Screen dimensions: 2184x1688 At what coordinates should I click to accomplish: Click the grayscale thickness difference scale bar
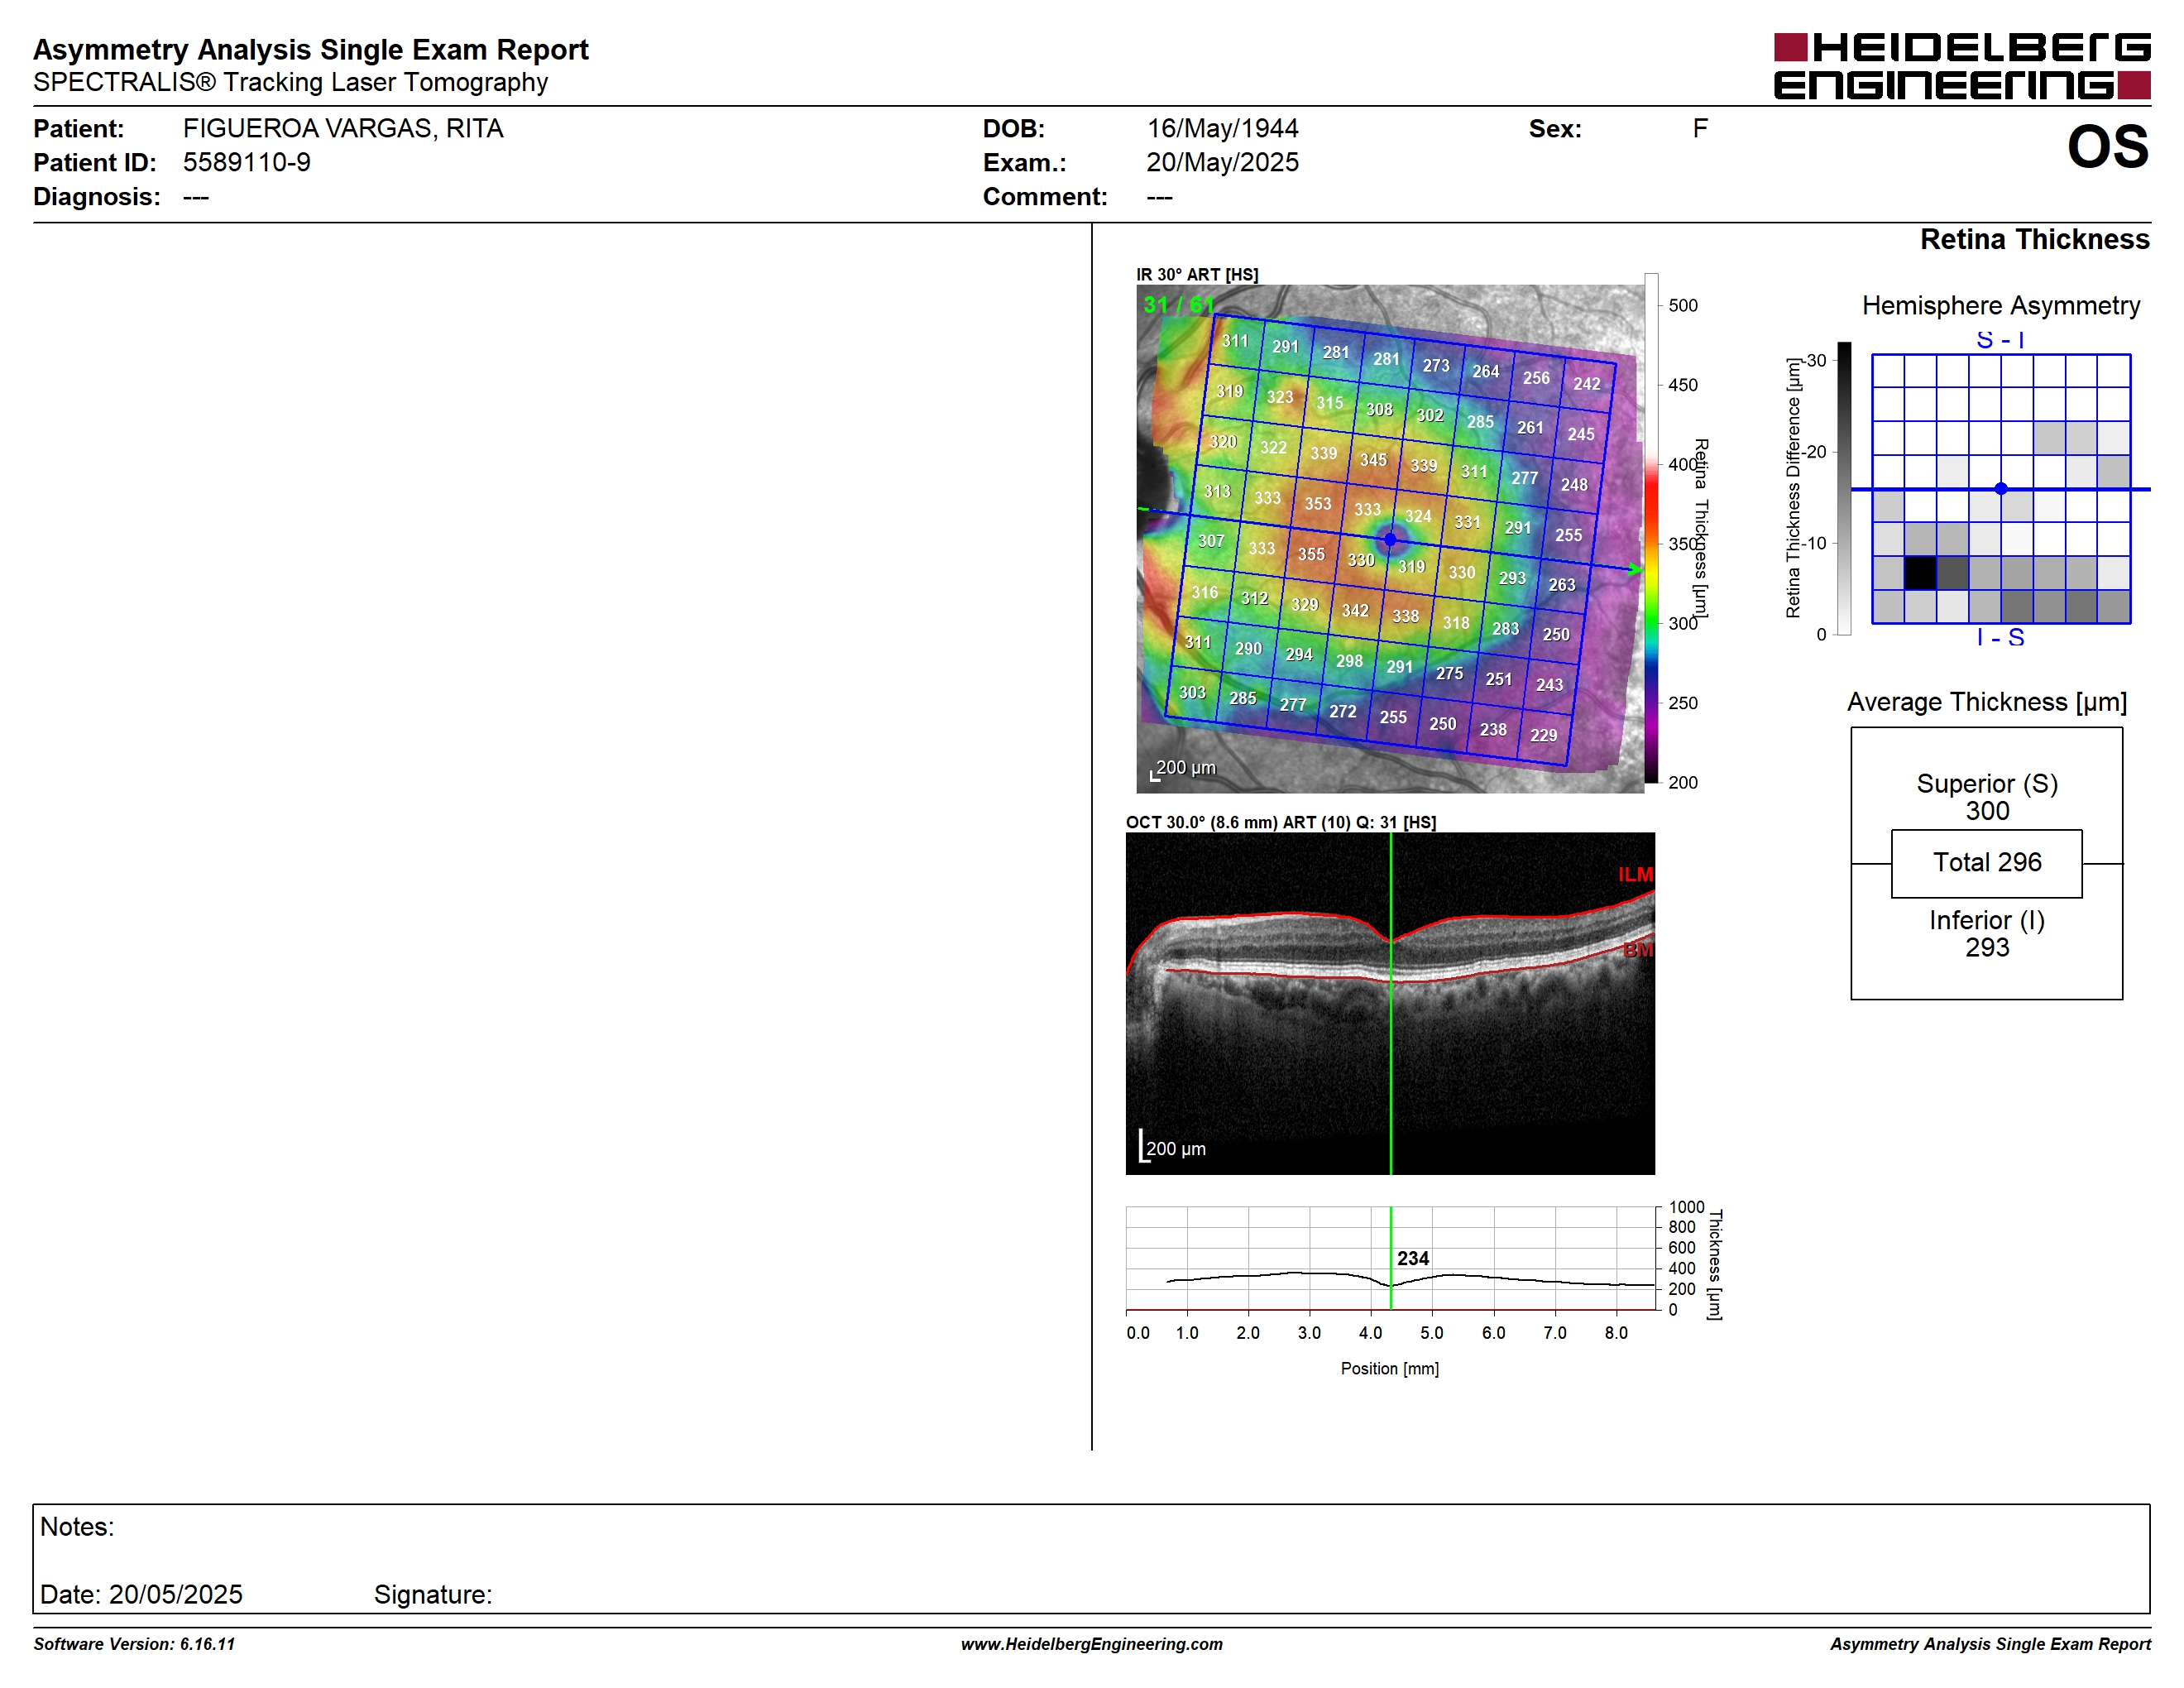click(x=1844, y=488)
